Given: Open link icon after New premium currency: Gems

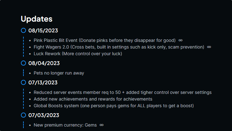Looking at the screenshot, I should [102, 125].
